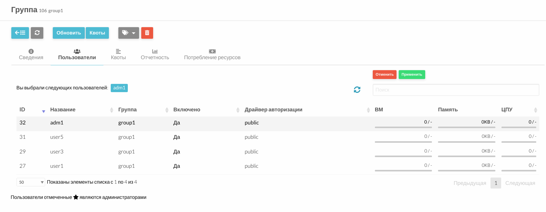Click VM quota bar for adm1

403,127
